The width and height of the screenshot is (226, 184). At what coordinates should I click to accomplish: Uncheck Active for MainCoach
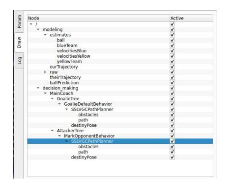pyautogui.click(x=172, y=93)
